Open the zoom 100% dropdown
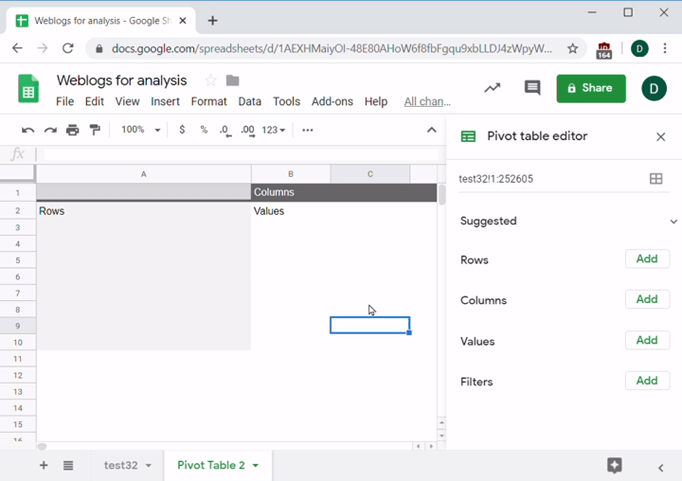This screenshot has height=481, width=682. click(140, 130)
